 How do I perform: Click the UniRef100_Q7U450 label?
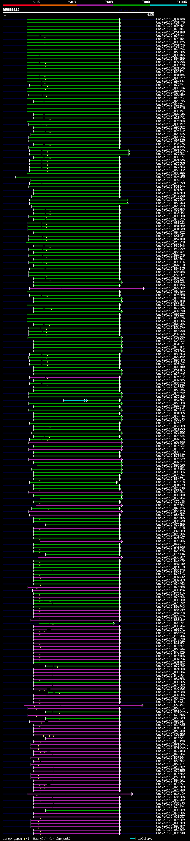coord(170,741)
